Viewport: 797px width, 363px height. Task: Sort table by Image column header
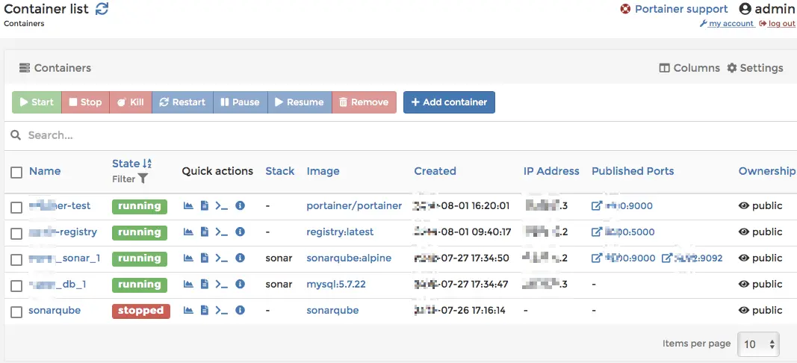click(x=323, y=171)
